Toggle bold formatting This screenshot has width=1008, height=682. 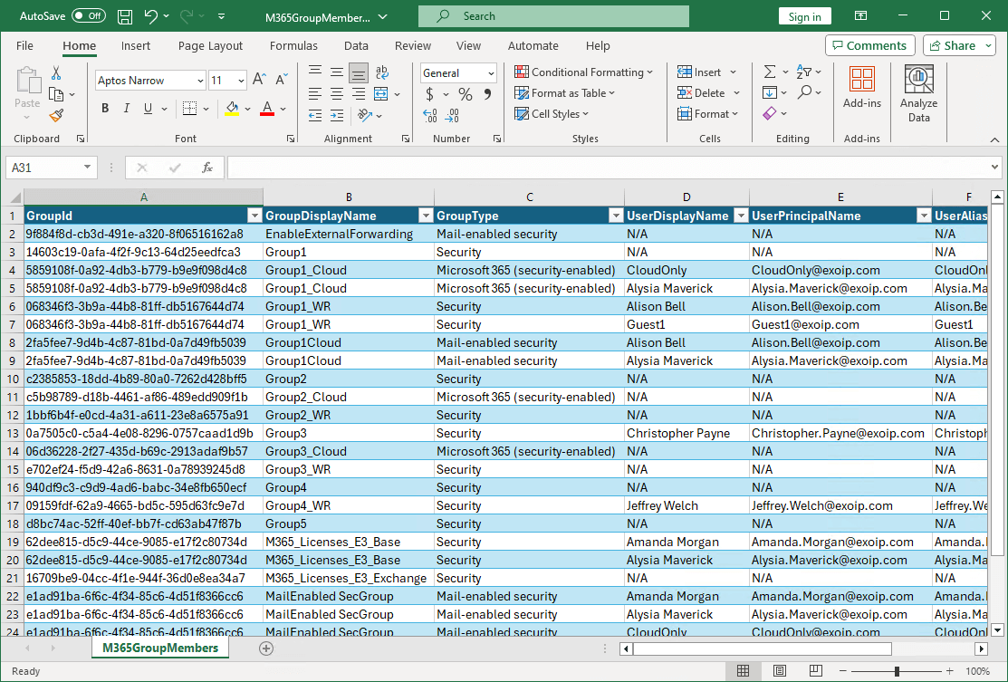tap(104, 108)
